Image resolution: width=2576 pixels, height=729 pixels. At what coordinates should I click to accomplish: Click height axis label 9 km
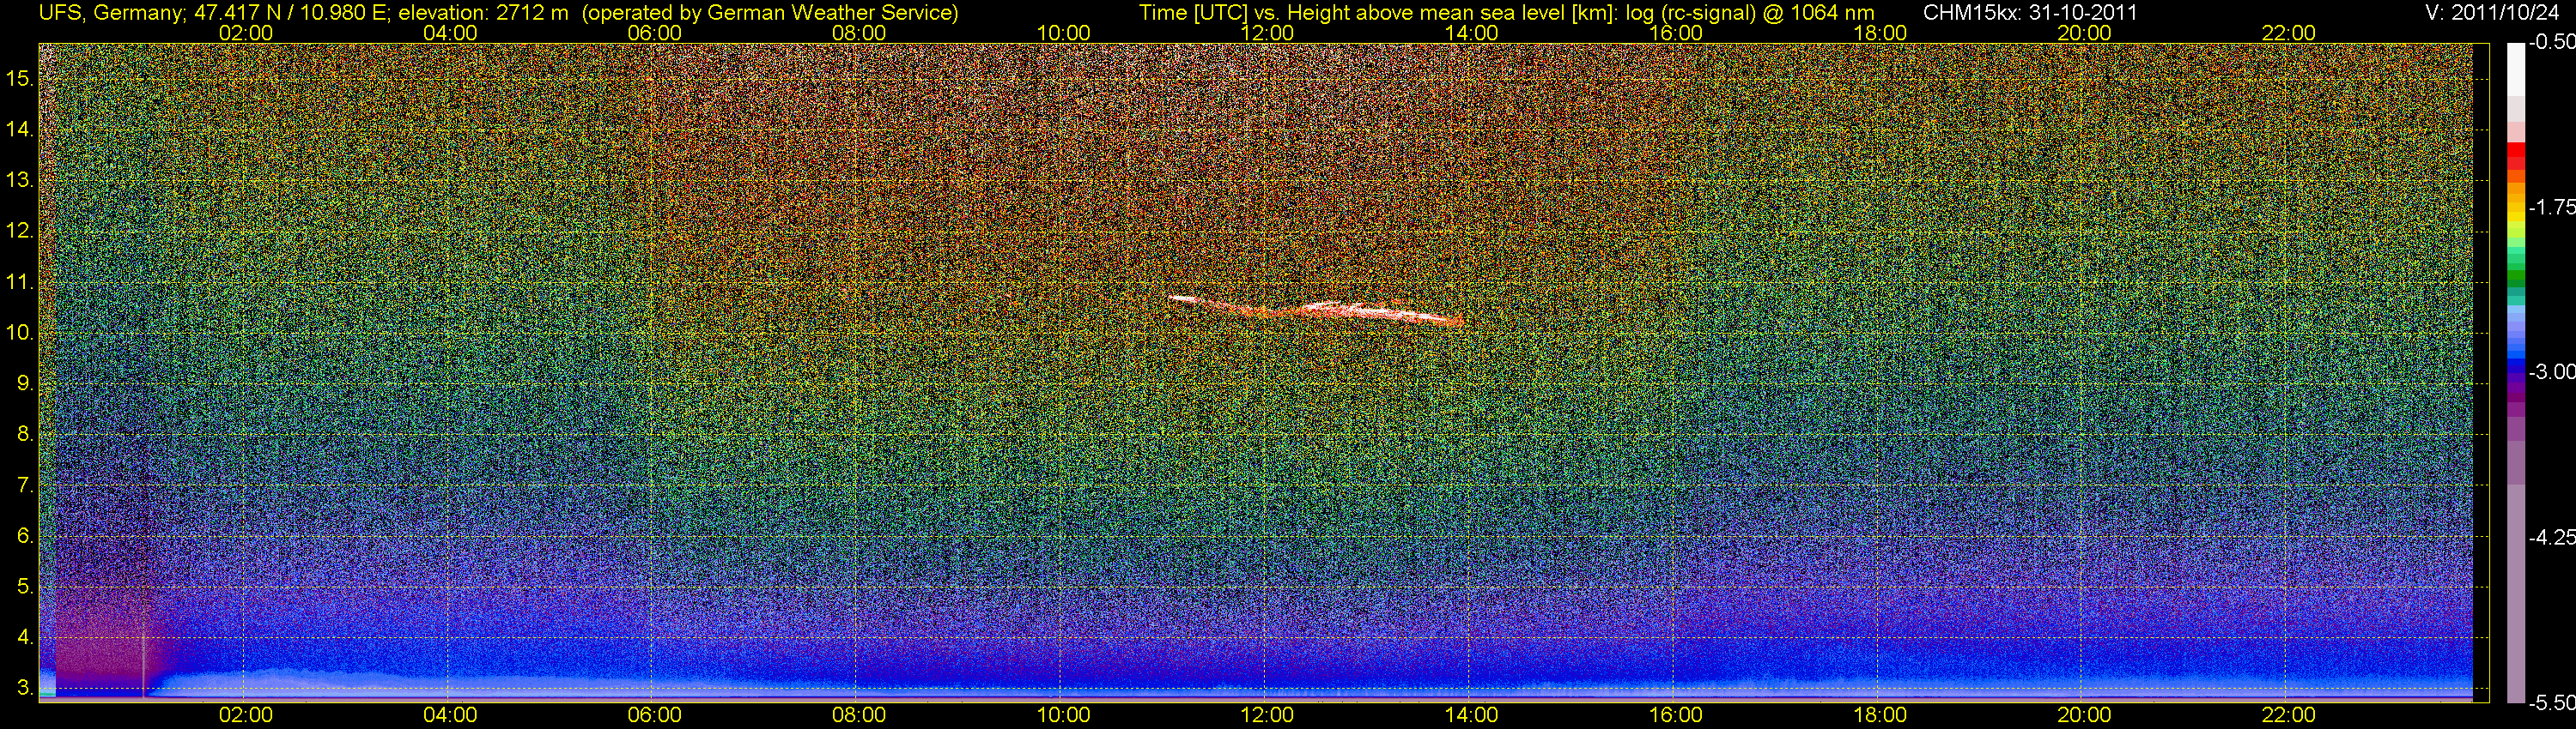click(25, 383)
